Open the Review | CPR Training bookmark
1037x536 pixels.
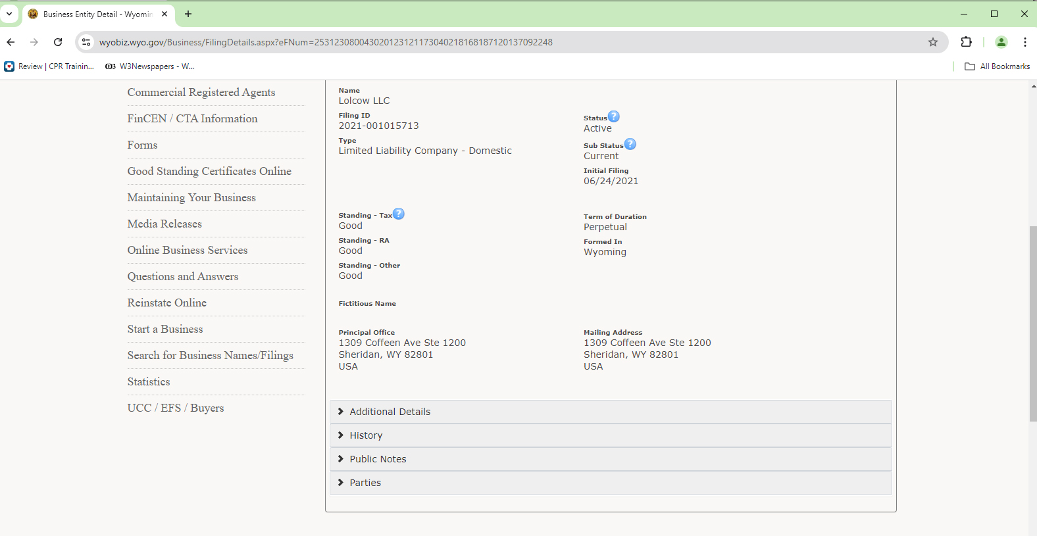click(49, 66)
